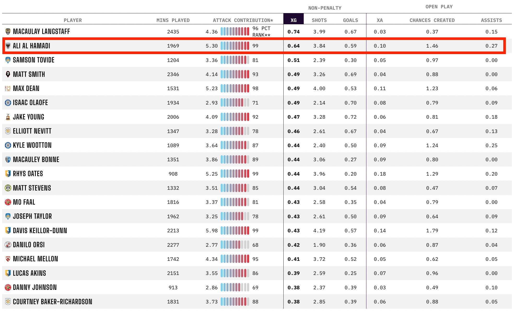
Task: Click Danilo Orsi percentile rank bar
Action: pos(235,245)
